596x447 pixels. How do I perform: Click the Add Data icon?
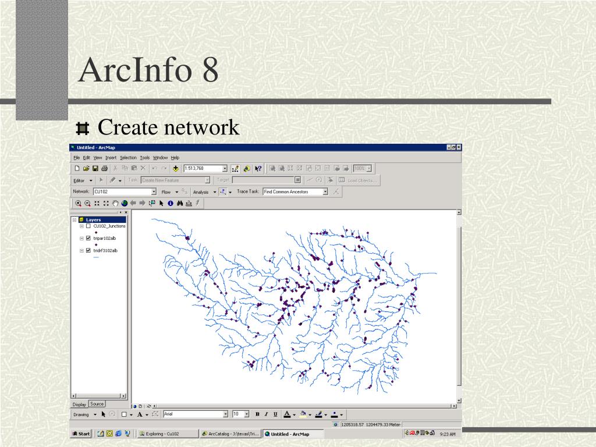tap(176, 168)
